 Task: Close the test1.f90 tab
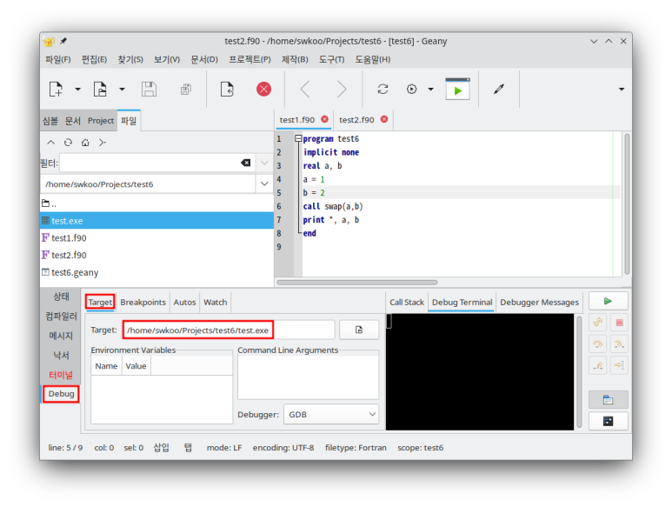(324, 119)
